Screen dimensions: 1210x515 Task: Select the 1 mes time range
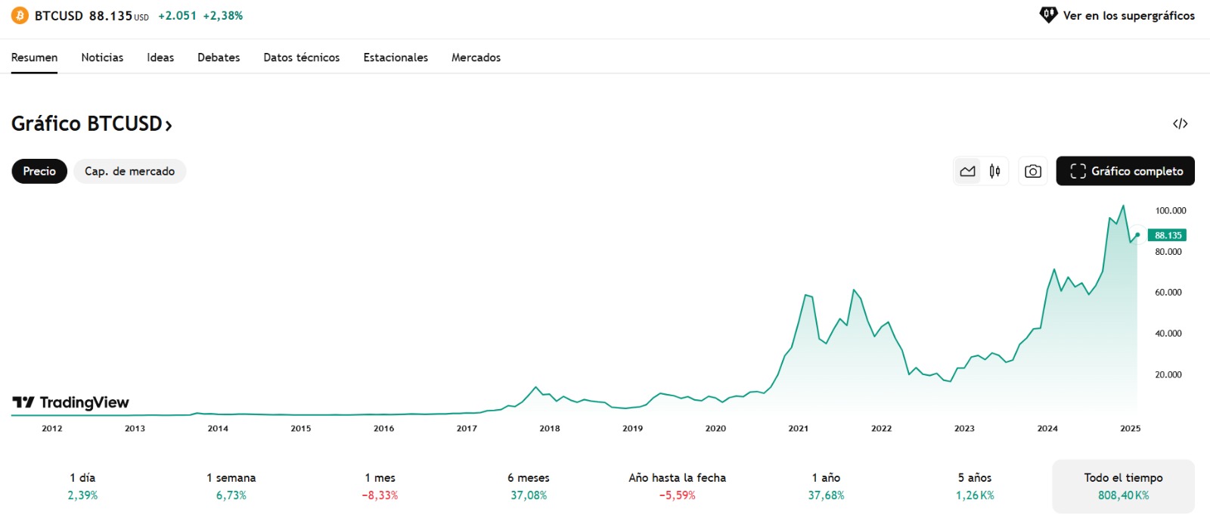(380, 486)
